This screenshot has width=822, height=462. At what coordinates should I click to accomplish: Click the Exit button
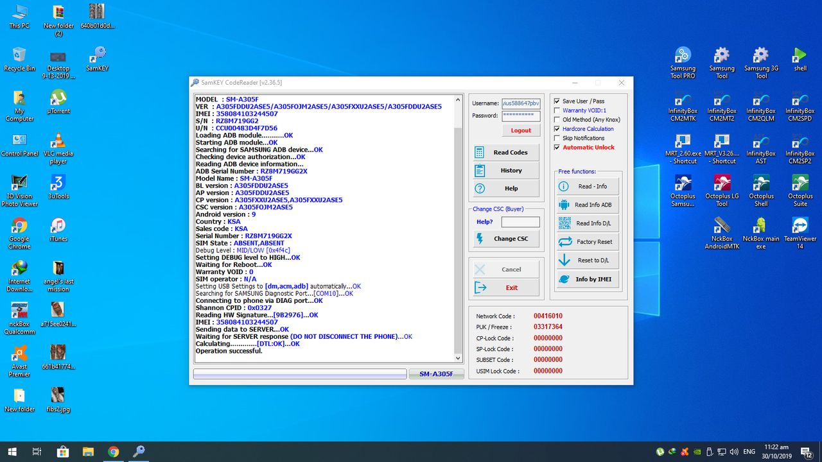click(x=505, y=287)
